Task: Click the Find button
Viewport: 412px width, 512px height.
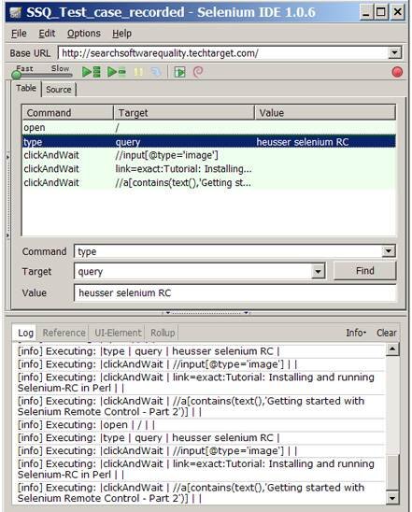Action: point(364,270)
